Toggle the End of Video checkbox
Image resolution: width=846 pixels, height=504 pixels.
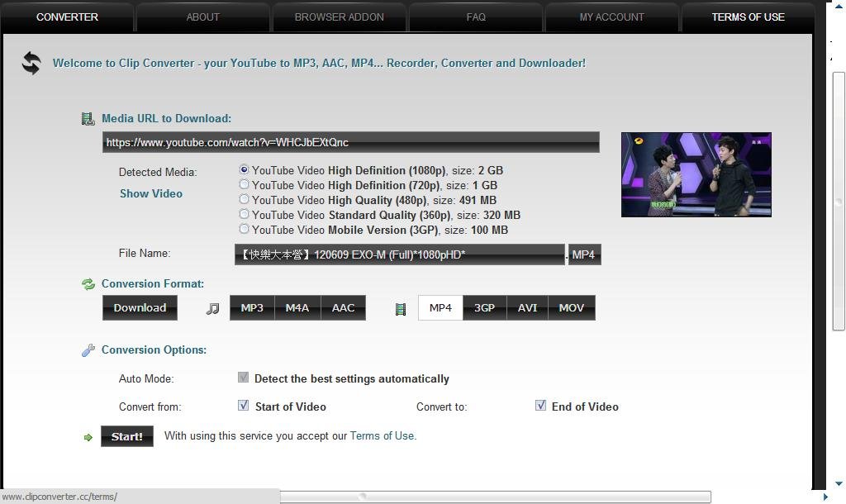click(x=540, y=405)
